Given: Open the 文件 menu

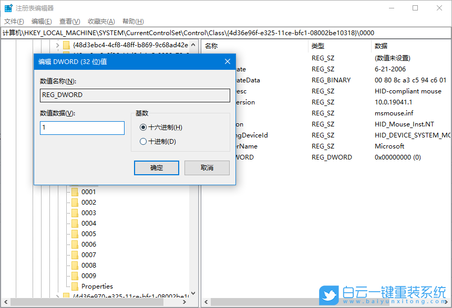Looking at the screenshot, I should point(13,21).
